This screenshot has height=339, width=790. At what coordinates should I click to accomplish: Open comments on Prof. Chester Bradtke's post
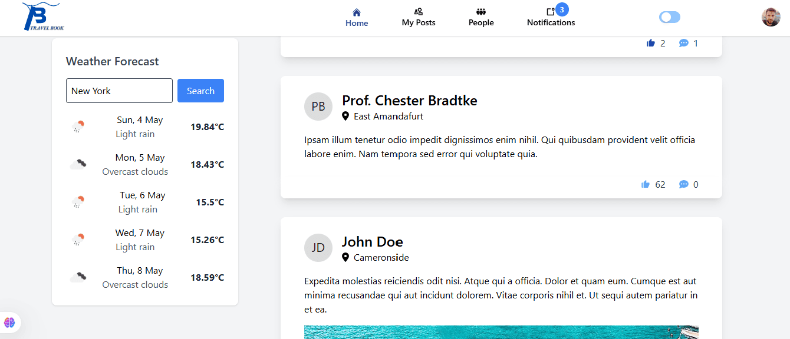tap(684, 184)
